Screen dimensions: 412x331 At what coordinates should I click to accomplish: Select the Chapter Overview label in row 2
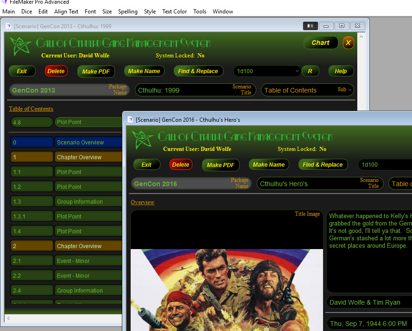pos(79,246)
